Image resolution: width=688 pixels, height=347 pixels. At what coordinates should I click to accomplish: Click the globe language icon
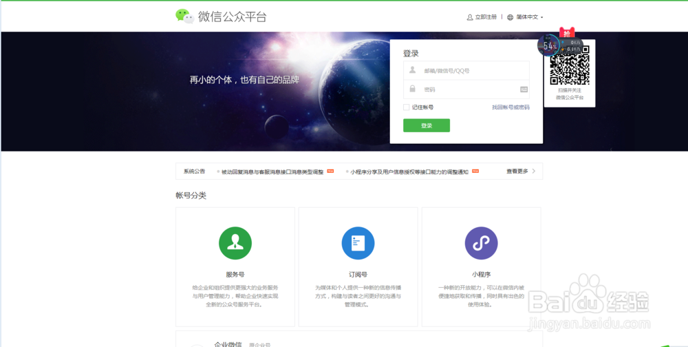pyautogui.click(x=510, y=18)
